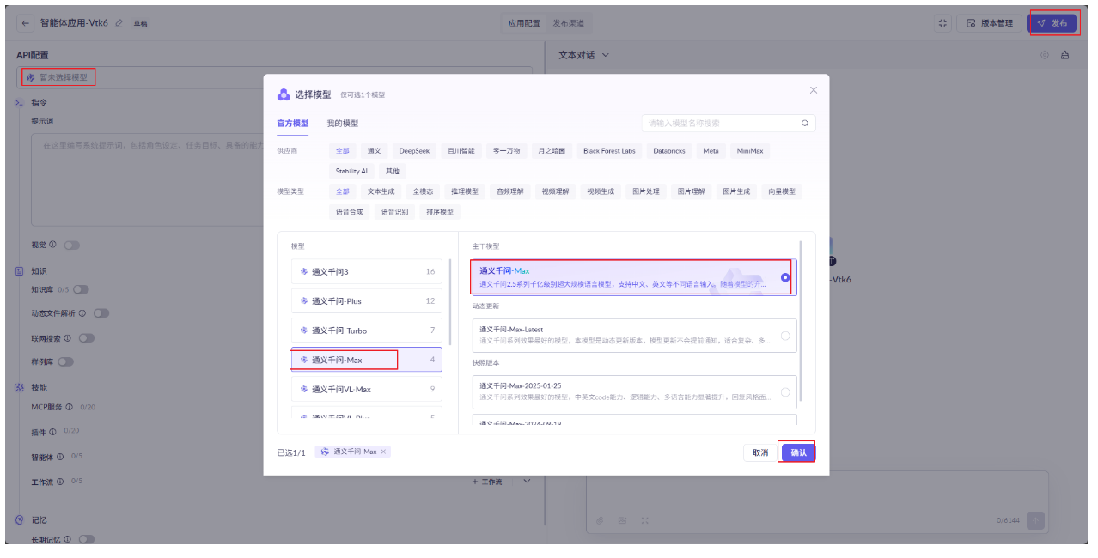The image size is (1098, 558).
Task: Go back using the arrow beside 智能体应用-Vtk6
Action: (x=26, y=23)
